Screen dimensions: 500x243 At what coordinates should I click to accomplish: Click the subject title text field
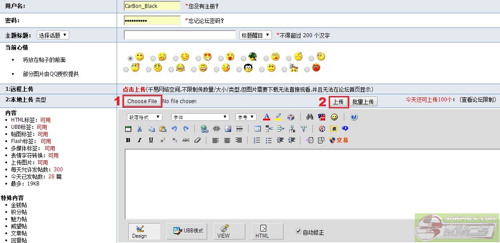click(x=180, y=35)
